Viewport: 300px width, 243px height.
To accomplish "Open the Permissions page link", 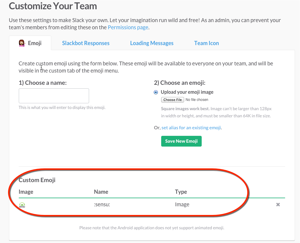I will [x=128, y=27].
